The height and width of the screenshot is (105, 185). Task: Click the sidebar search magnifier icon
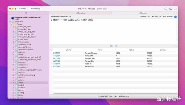coord(31,13)
